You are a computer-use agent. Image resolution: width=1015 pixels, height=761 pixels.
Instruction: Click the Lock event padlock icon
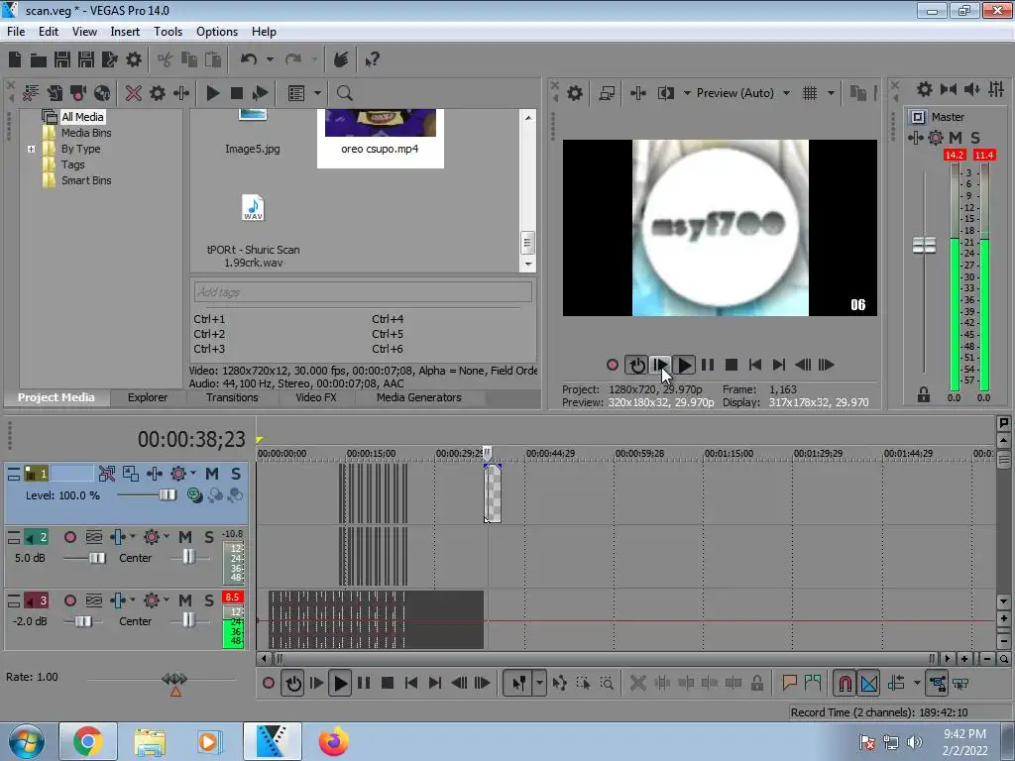pos(756,684)
